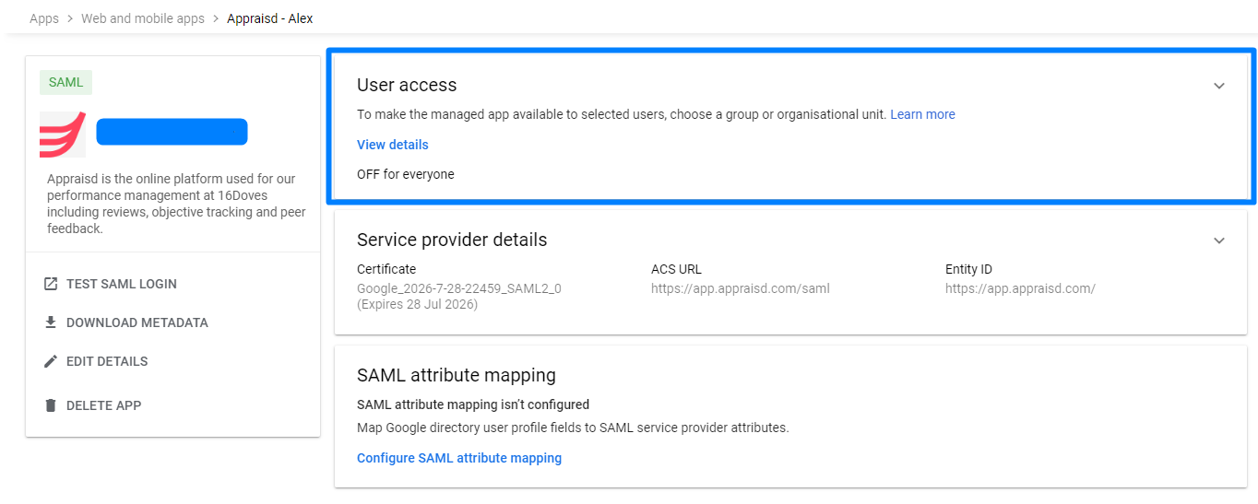Click the Delete App trash icon
The image size is (1258, 504).
(51, 405)
